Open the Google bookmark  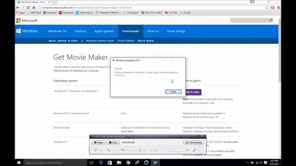[x=185, y=12]
